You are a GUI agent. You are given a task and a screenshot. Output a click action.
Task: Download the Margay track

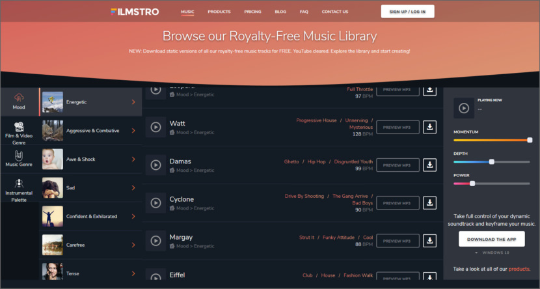(429, 241)
